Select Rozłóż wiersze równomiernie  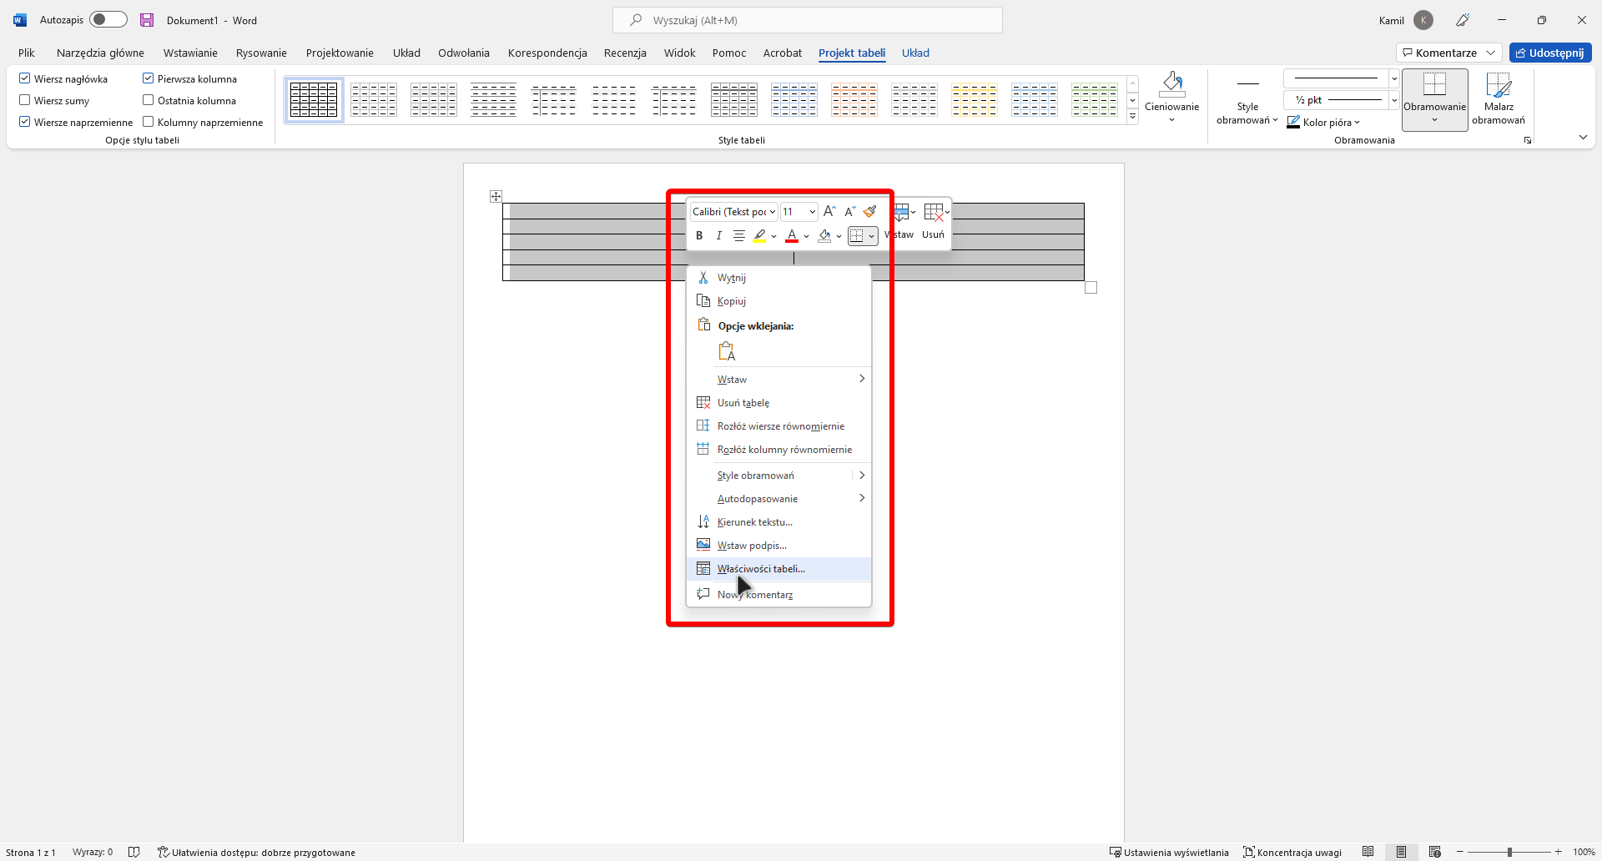778,426
